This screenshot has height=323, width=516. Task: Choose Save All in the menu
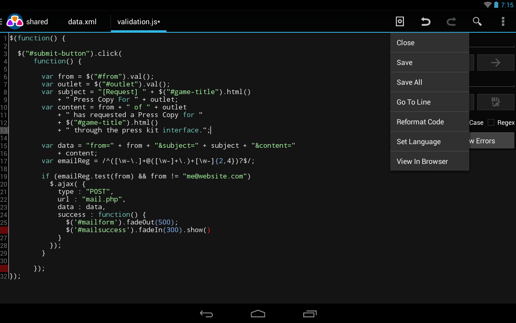pos(429,82)
